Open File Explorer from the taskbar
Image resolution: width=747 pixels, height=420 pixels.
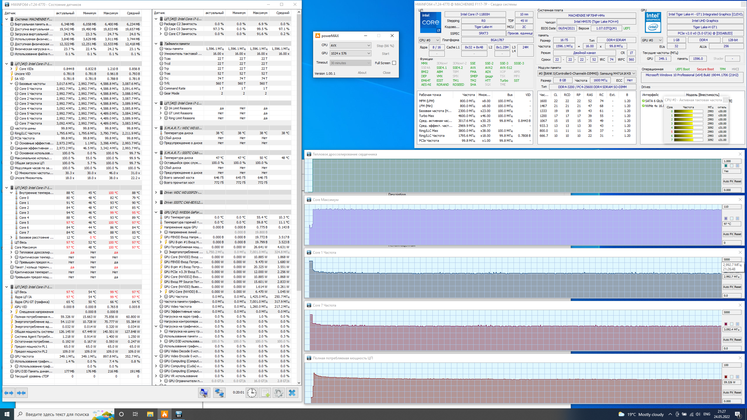coord(150,414)
